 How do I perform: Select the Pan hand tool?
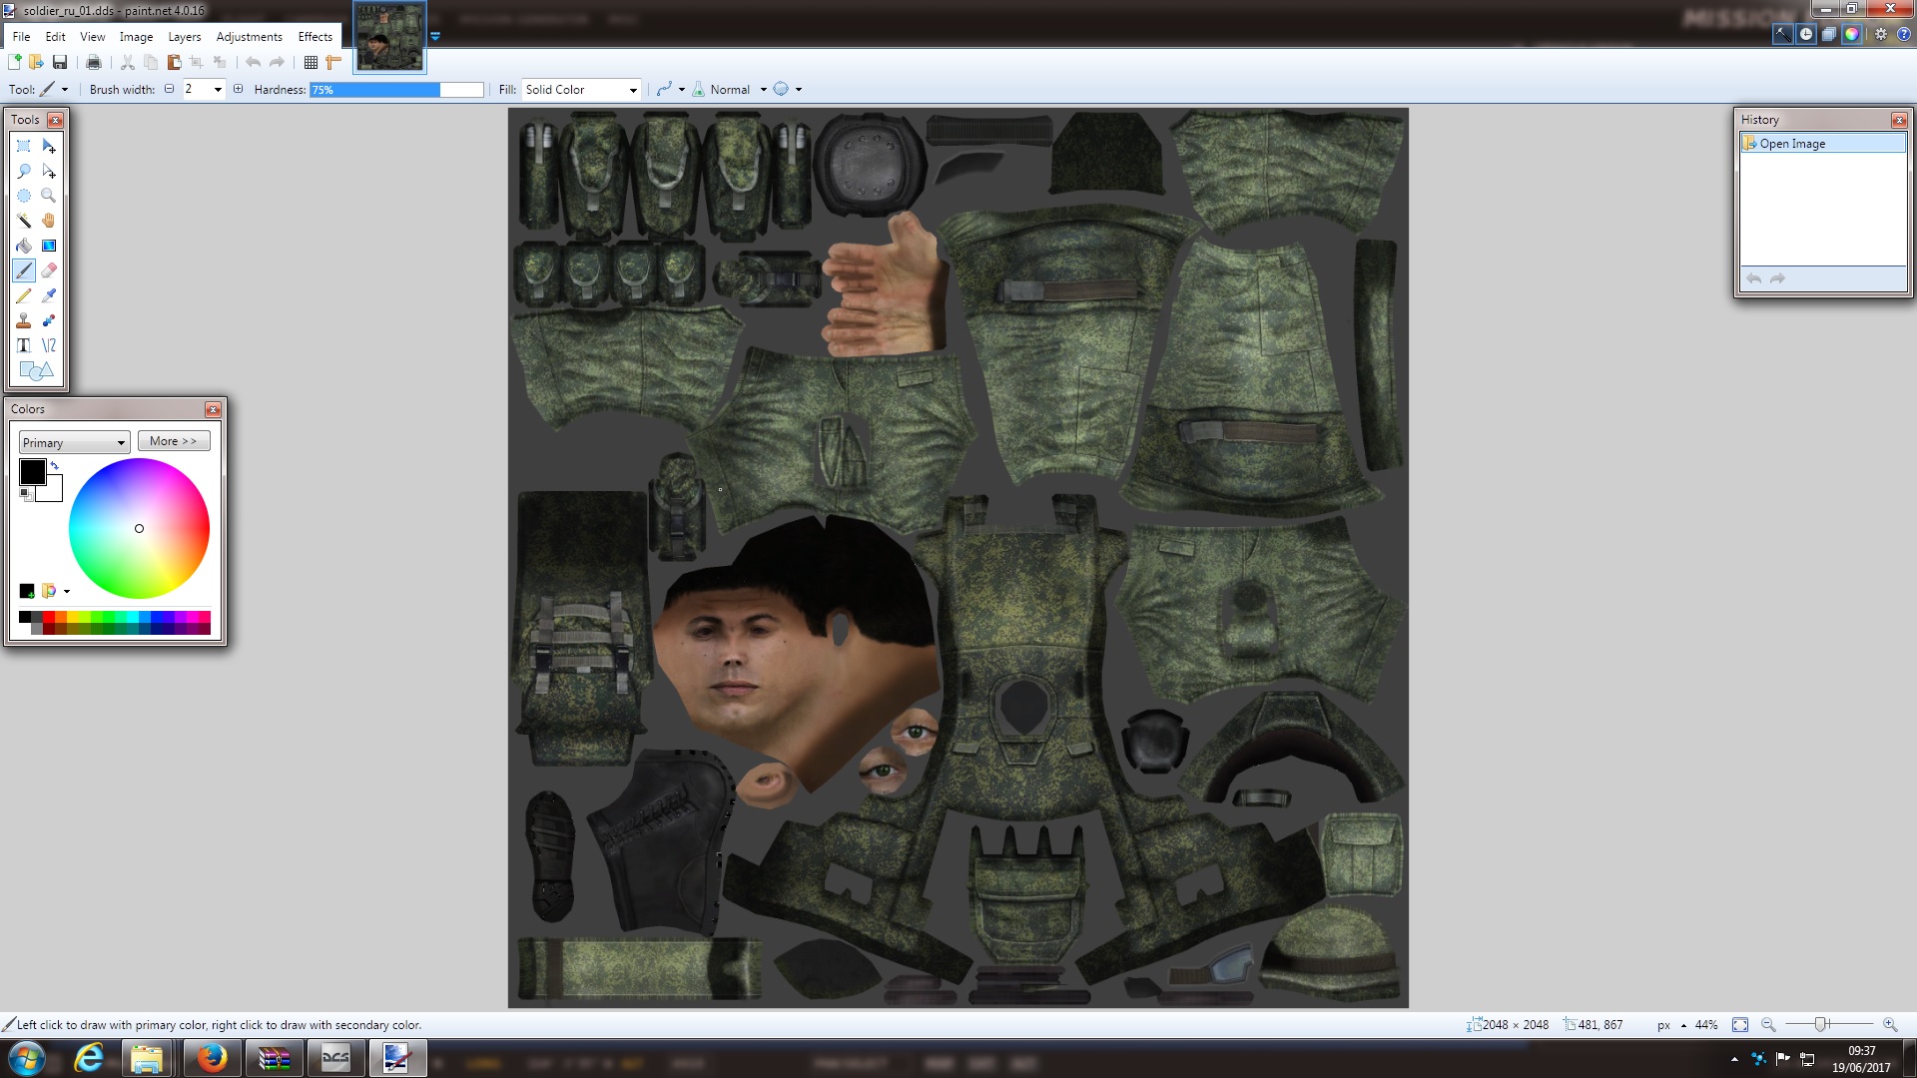[49, 221]
